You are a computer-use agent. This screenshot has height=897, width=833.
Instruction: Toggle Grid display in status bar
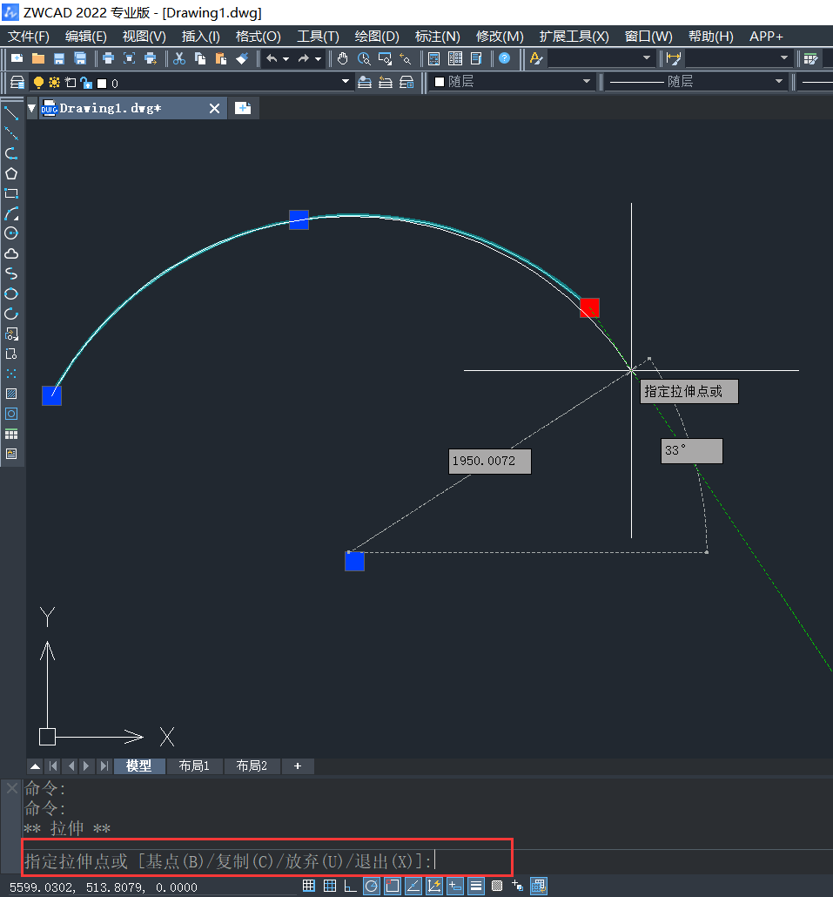[330, 887]
